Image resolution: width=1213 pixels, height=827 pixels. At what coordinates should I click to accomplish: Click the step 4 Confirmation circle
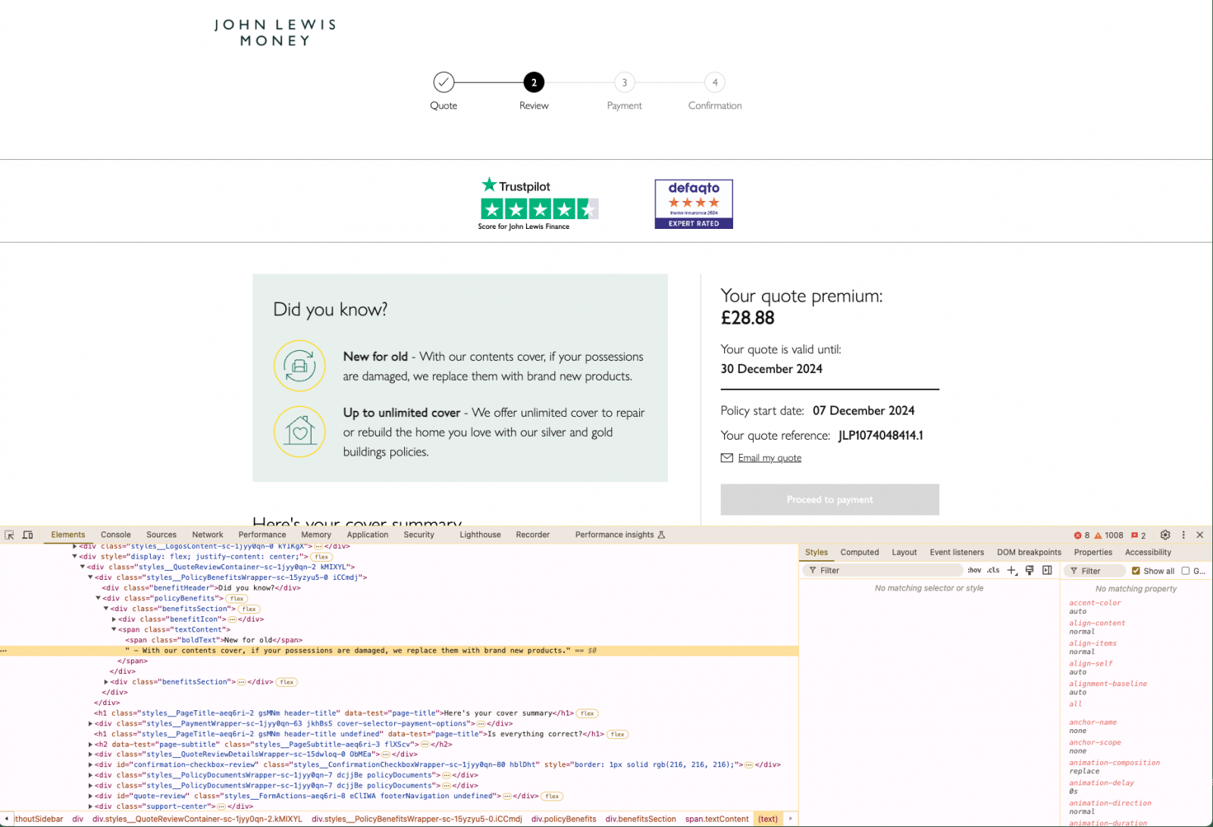pos(715,82)
